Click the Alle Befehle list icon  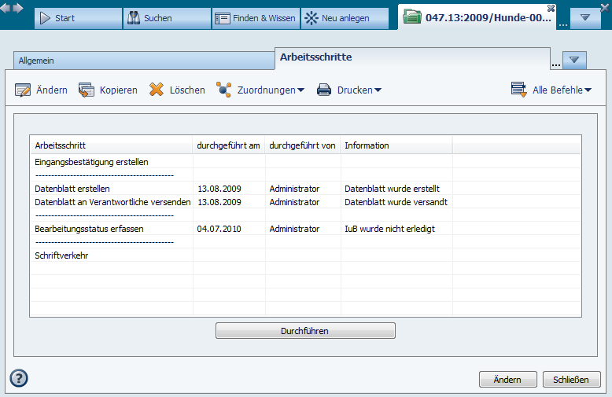(x=518, y=90)
